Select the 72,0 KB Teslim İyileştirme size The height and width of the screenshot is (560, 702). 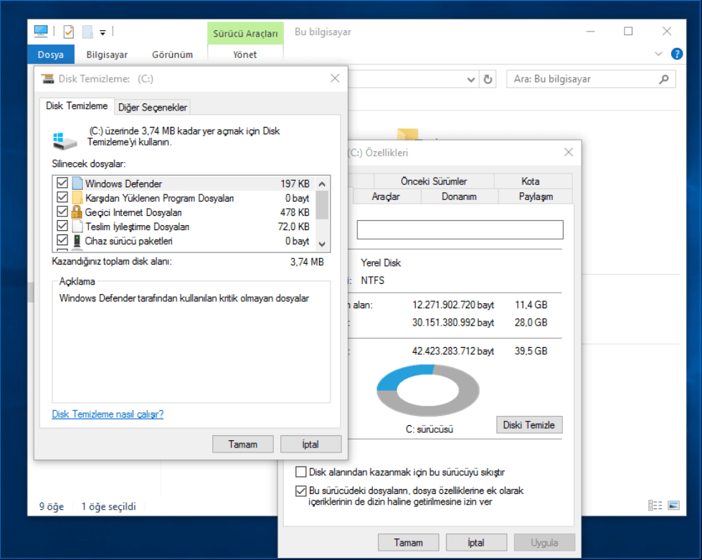pos(294,227)
